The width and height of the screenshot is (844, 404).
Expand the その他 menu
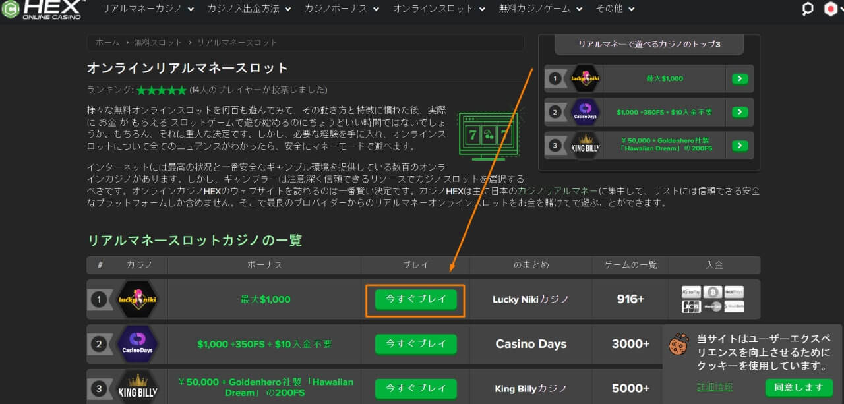coord(615,9)
